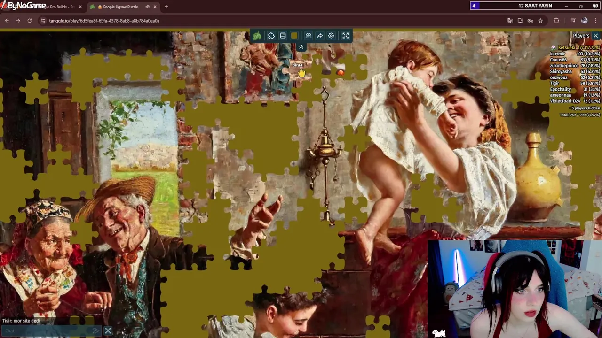The image size is (602, 338).
Task: Select player ameonnaa in the list
Action: coord(575,95)
